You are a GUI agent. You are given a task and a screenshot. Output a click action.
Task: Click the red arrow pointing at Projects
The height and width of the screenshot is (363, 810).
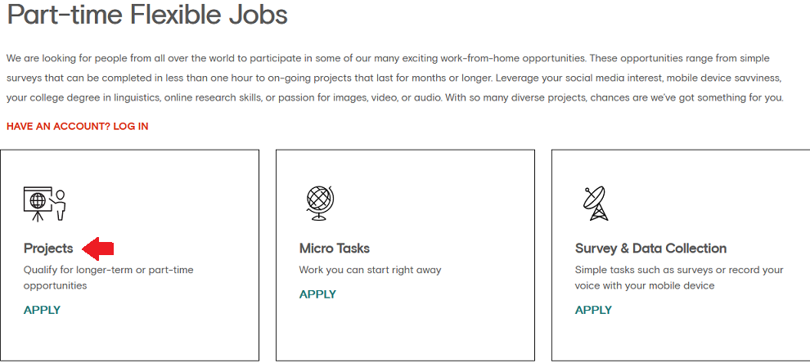[x=98, y=249]
